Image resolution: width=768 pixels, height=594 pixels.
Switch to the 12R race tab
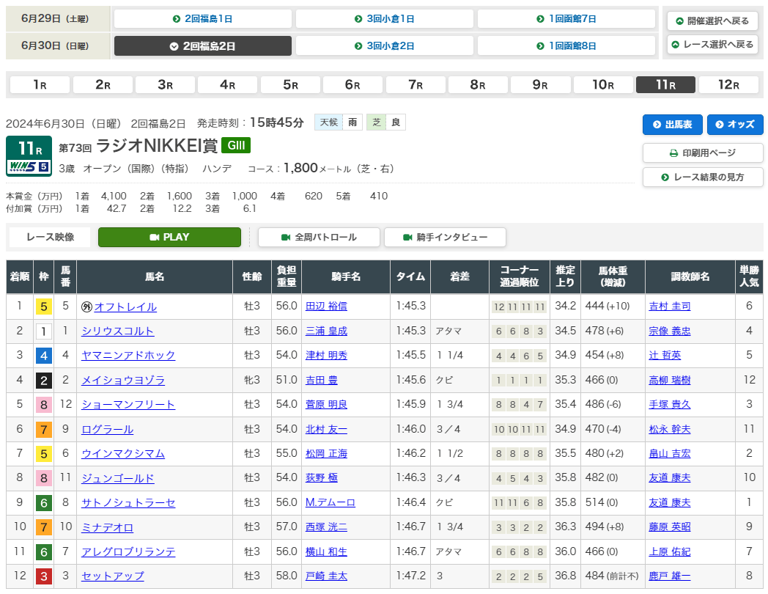pyautogui.click(x=728, y=85)
